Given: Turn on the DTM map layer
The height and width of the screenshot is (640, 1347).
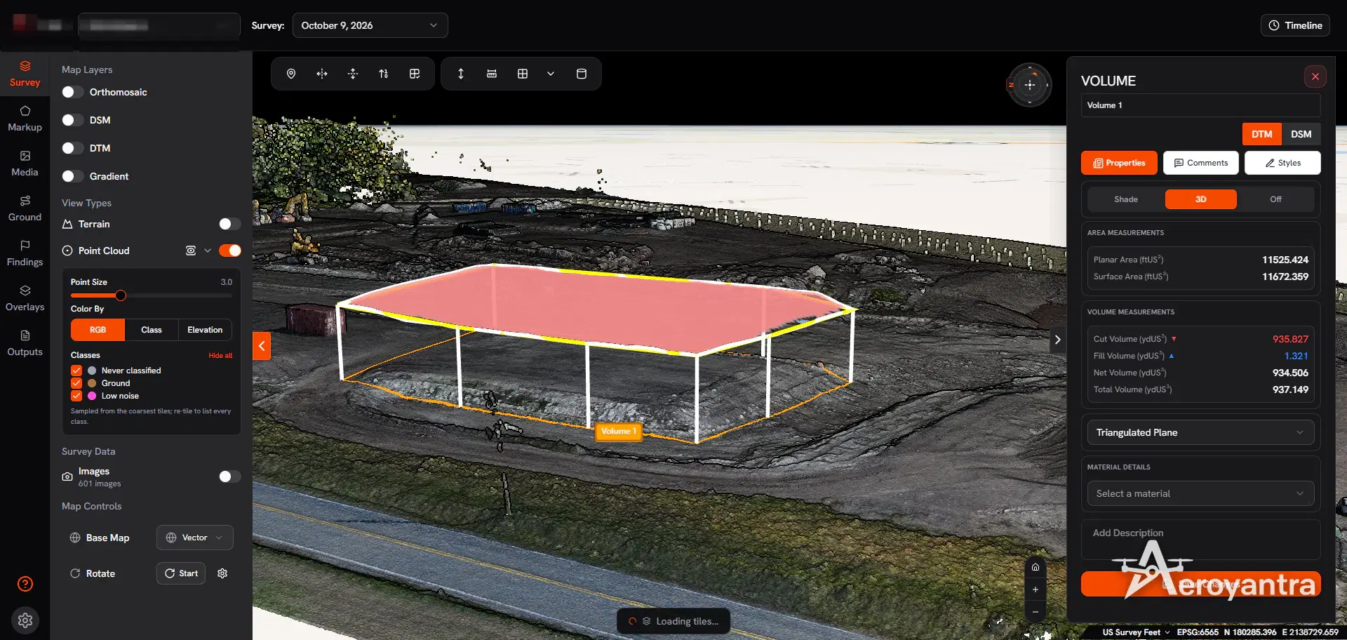Looking at the screenshot, I should pos(72,148).
